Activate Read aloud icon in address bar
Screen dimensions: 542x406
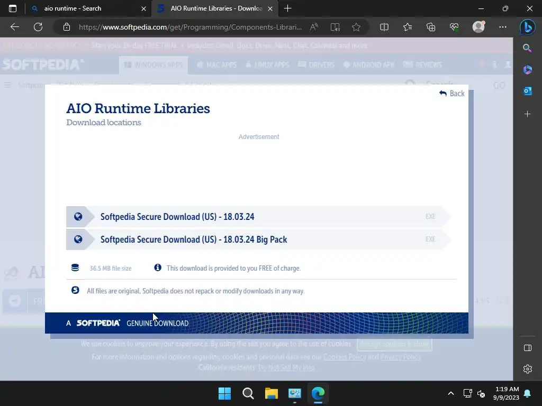[314, 27]
